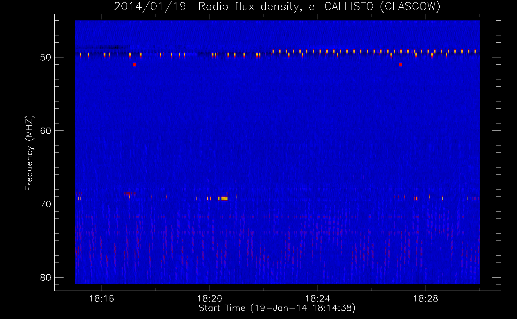Click the 18:16 time tick label
This screenshot has height=319, width=517.
(102, 299)
